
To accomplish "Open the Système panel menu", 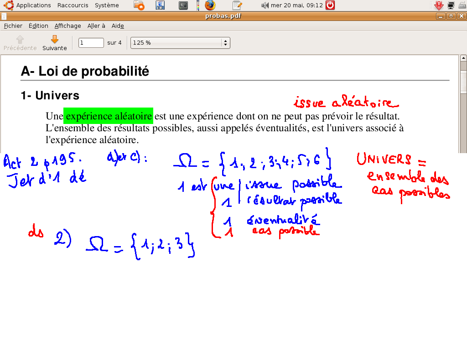I will [107, 5].
